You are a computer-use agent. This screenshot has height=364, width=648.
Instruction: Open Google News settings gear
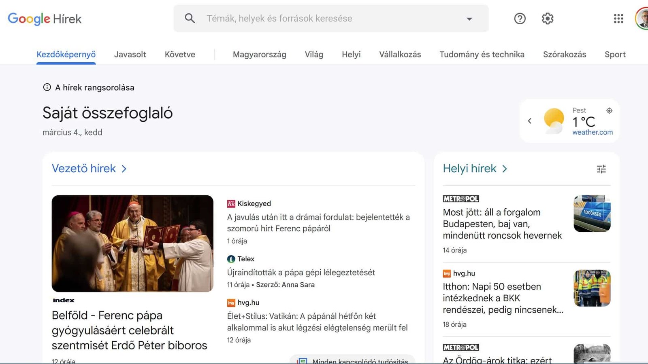[x=547, y=19]
